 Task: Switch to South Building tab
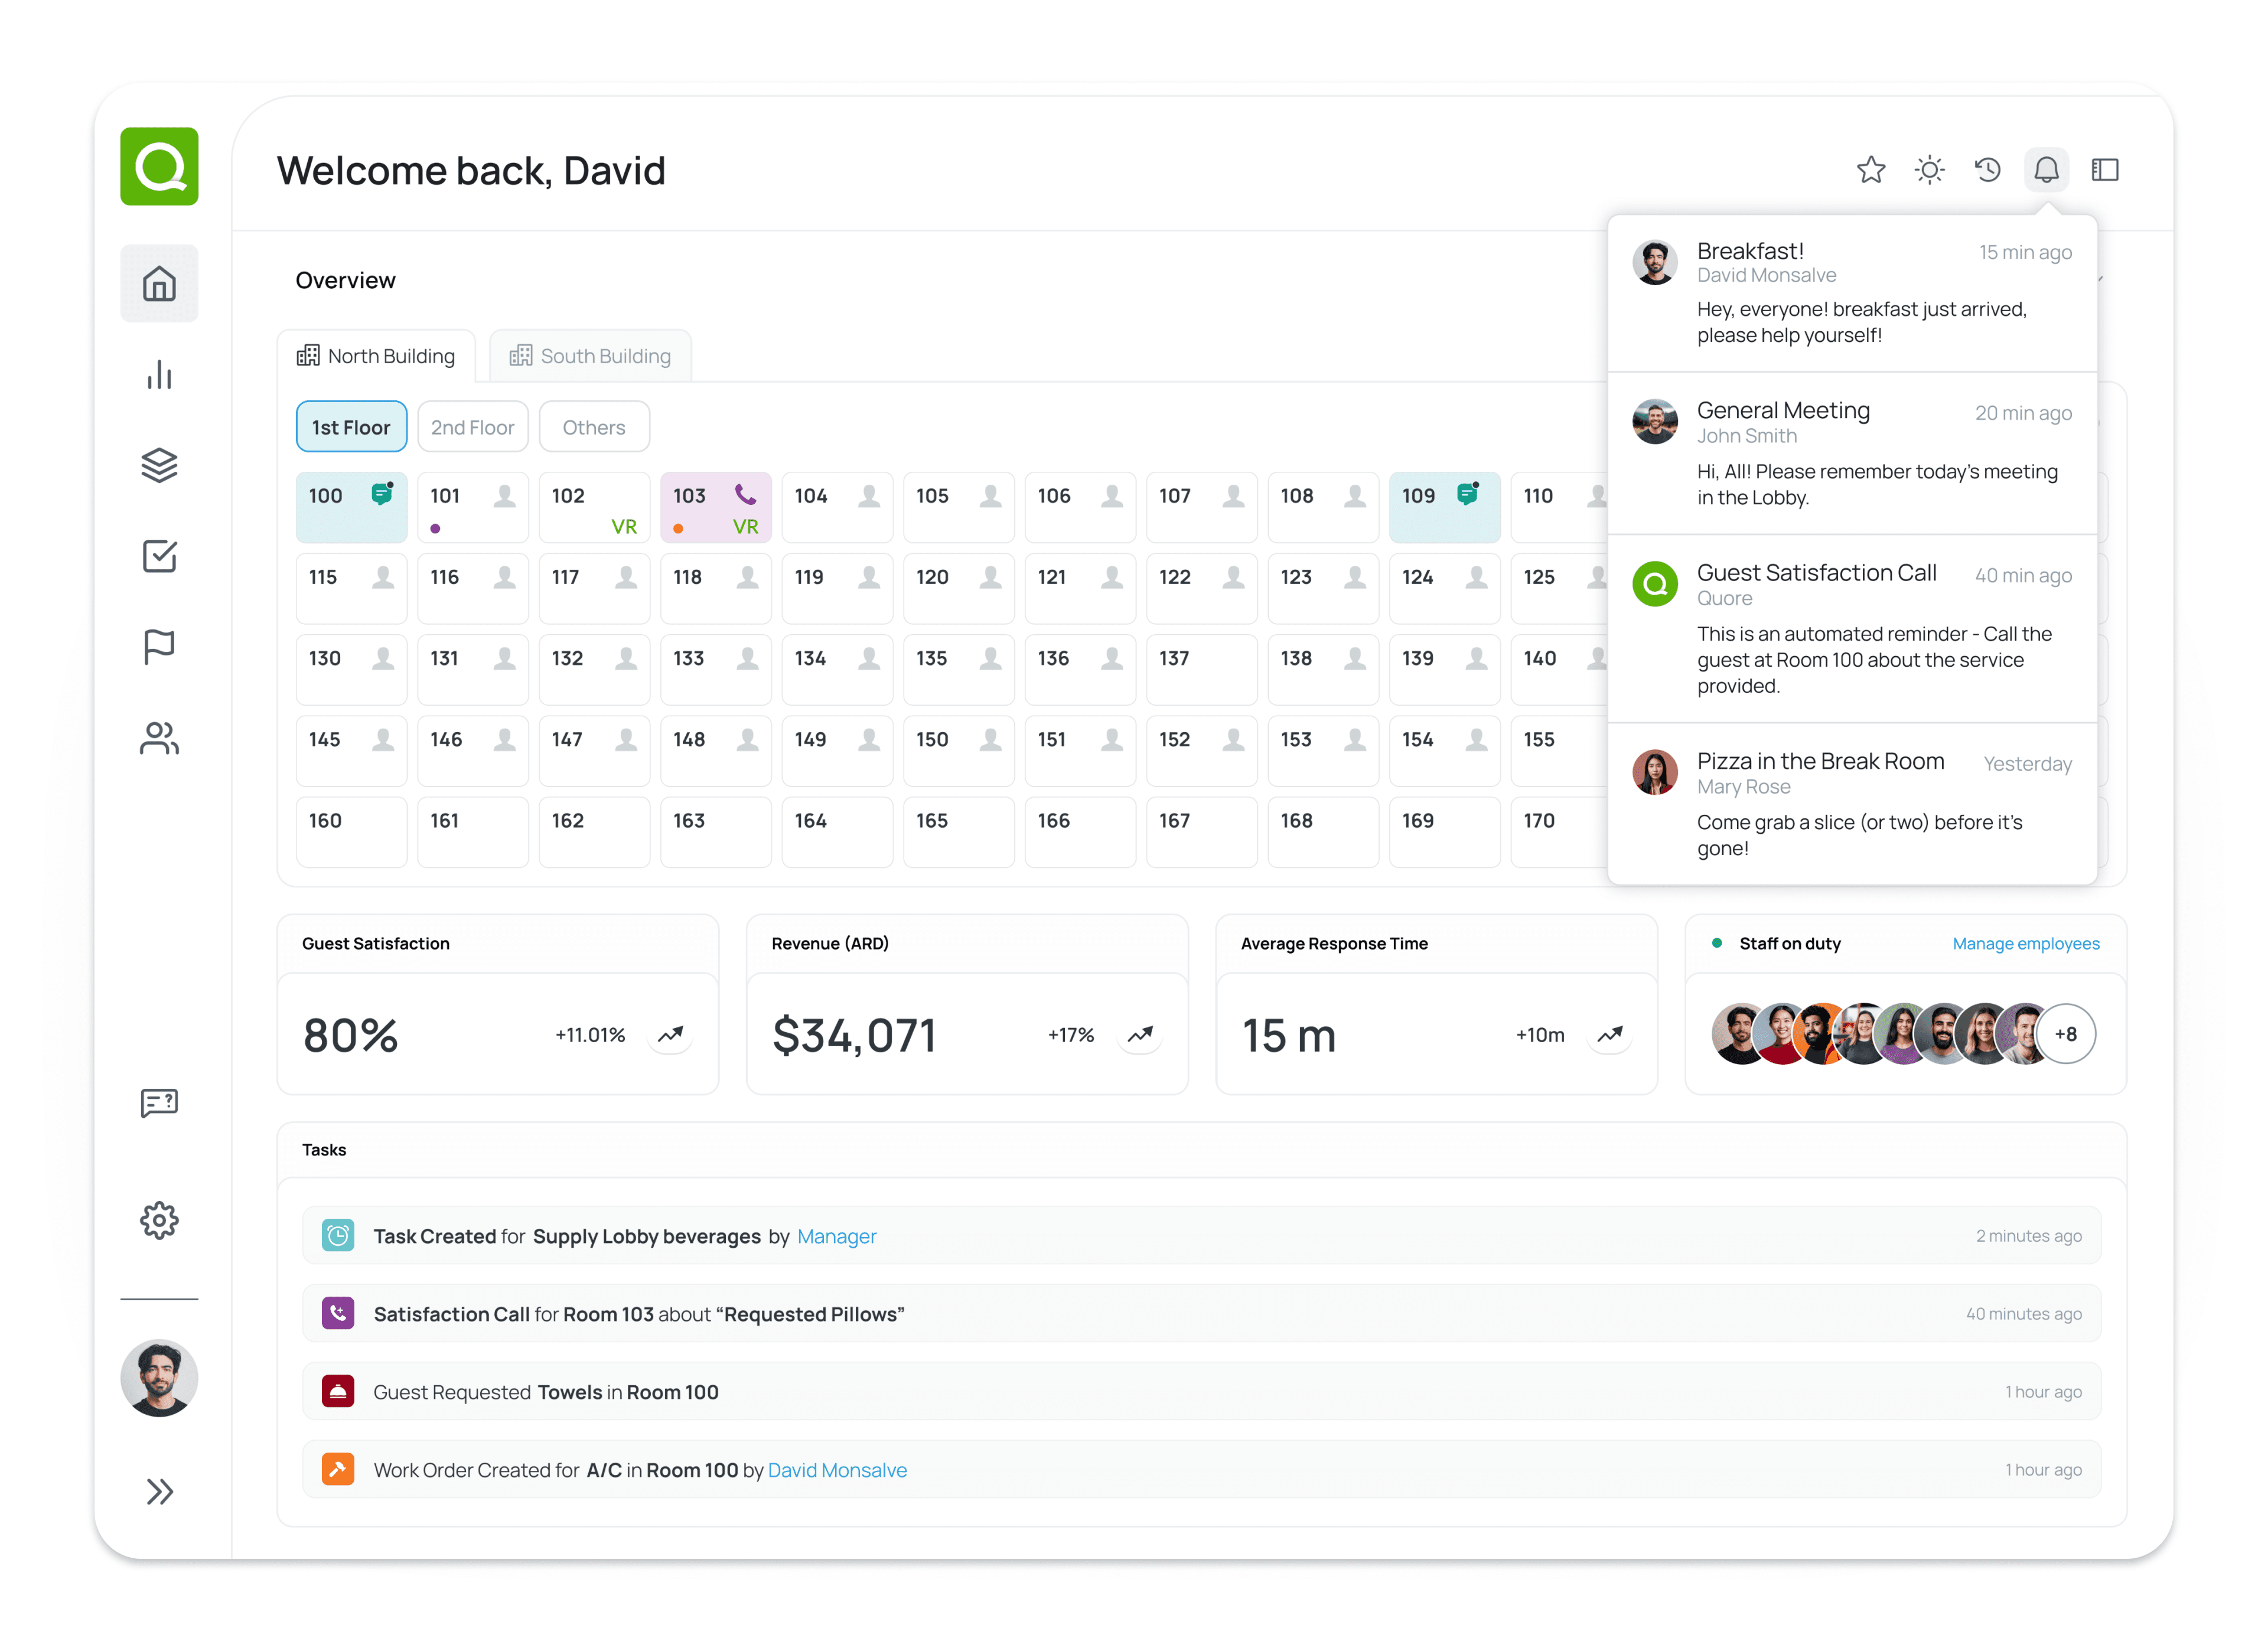(x=590, y=356)
